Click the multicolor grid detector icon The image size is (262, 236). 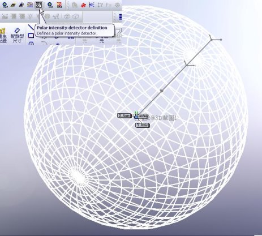click(30, 5)
